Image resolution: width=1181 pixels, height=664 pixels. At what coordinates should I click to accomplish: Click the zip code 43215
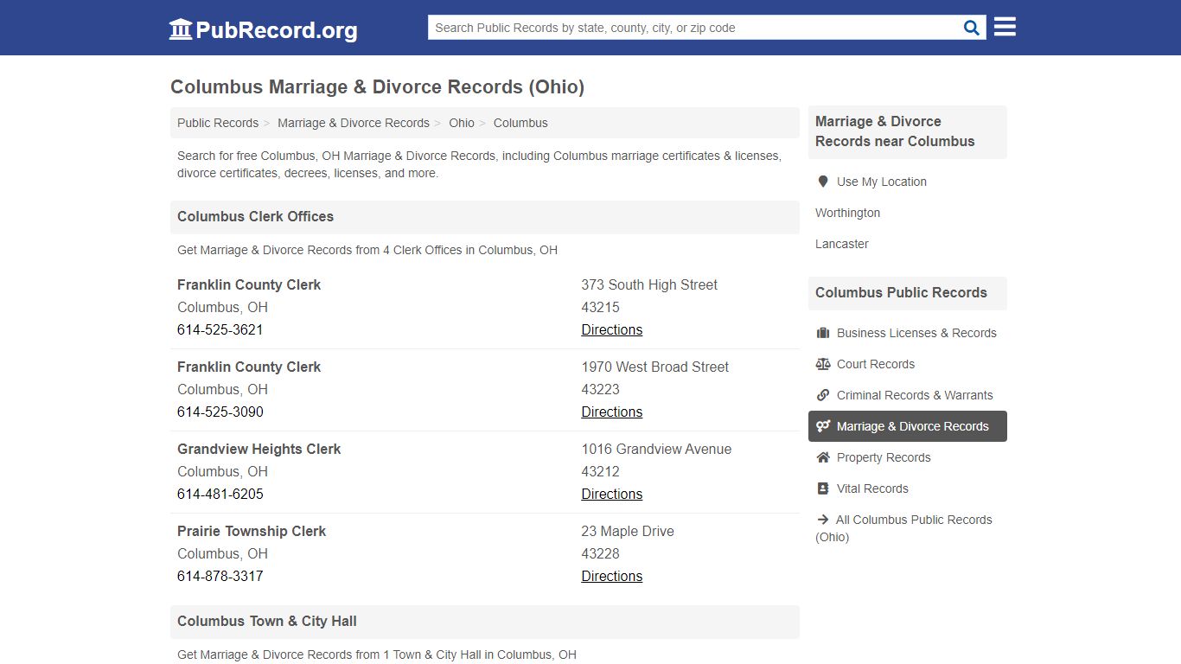coord(601,307)
